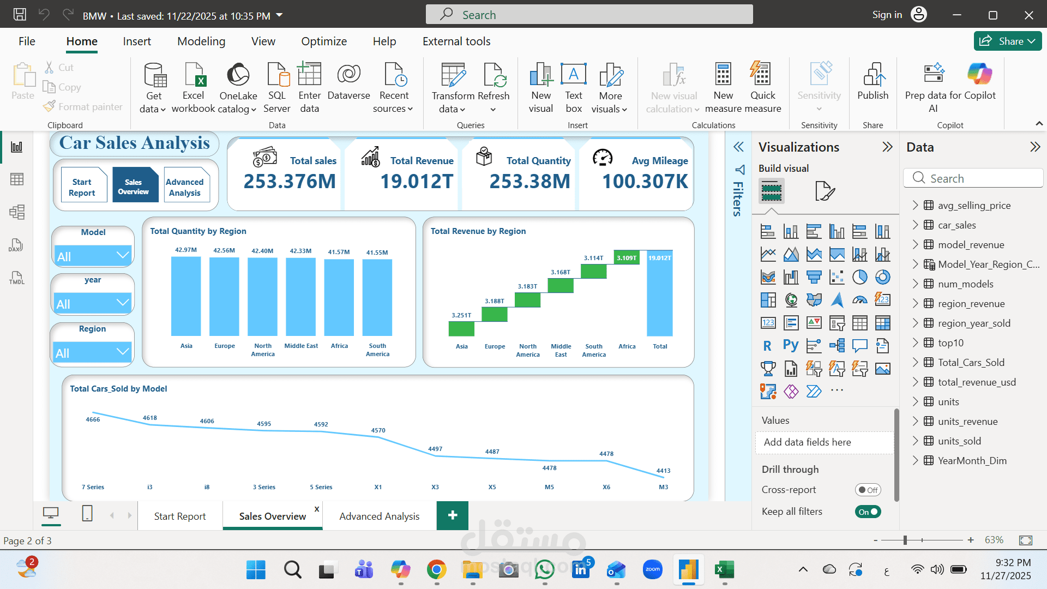Toggle Cross-report drill through switch
1047x589 pixels.
[x=868, y=490]
